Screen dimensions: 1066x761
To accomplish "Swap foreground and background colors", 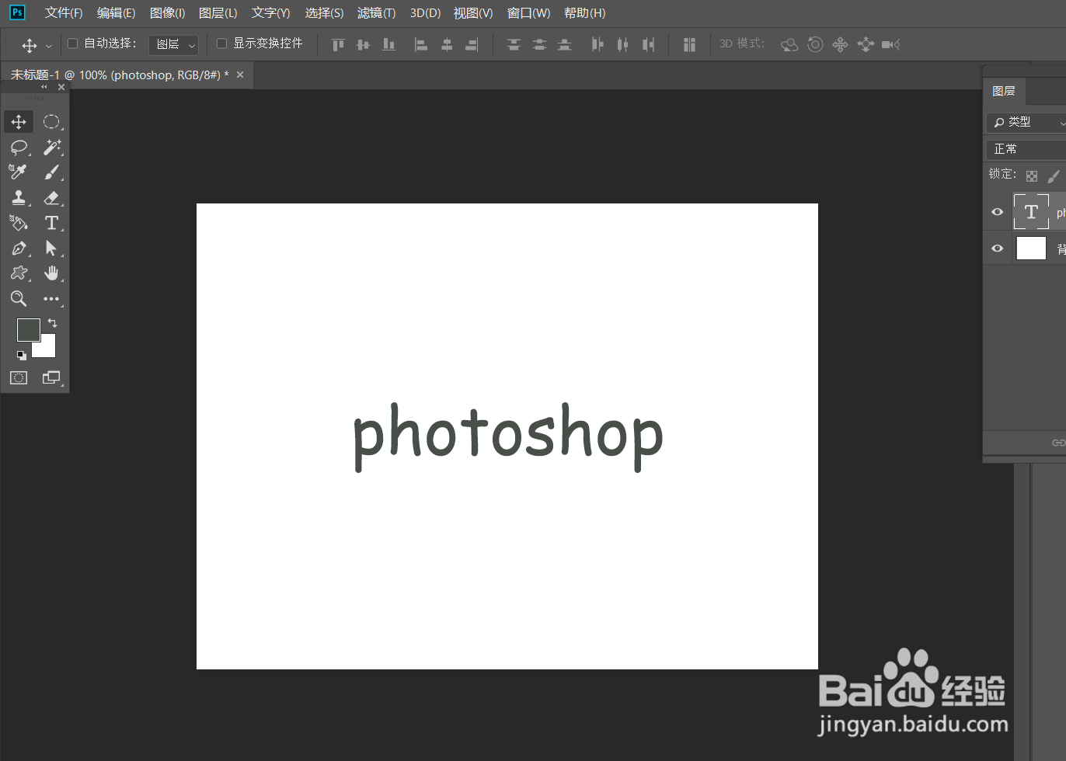I will pyautogui.click(x=52, y=322).
